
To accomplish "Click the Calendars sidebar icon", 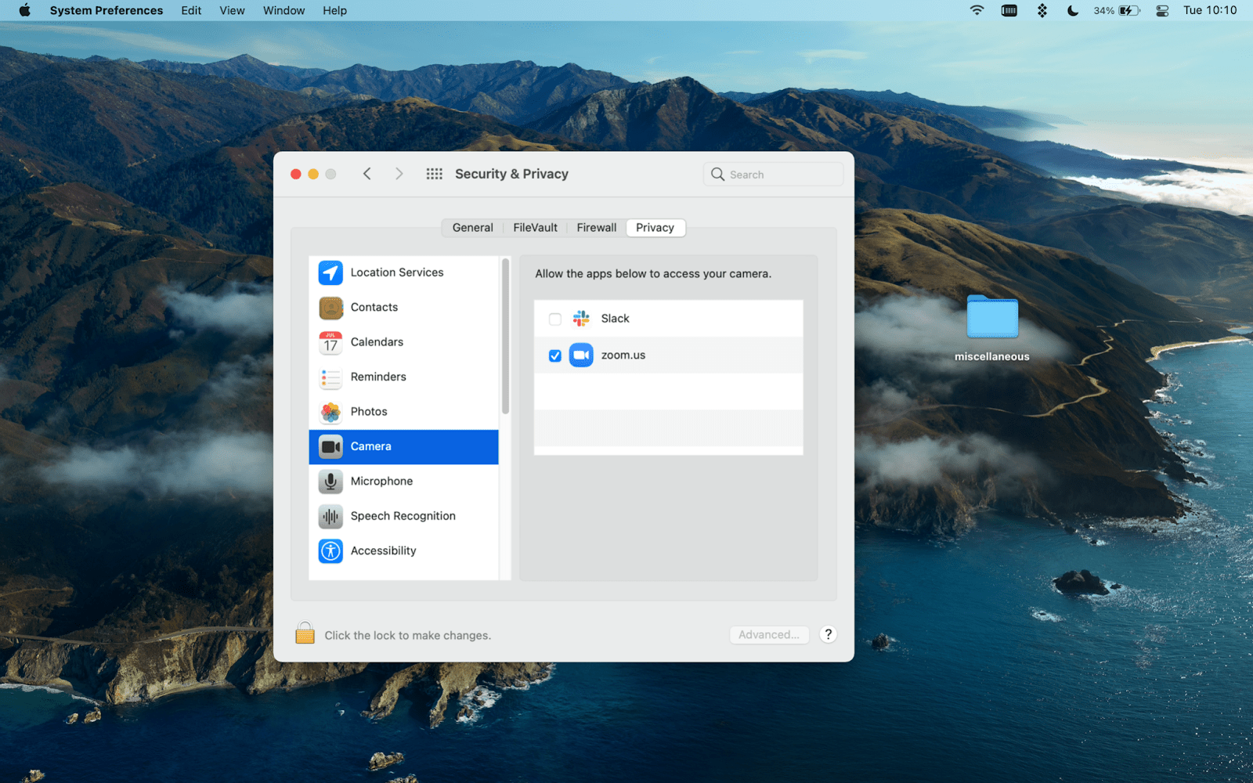I will tap(330, 342).
